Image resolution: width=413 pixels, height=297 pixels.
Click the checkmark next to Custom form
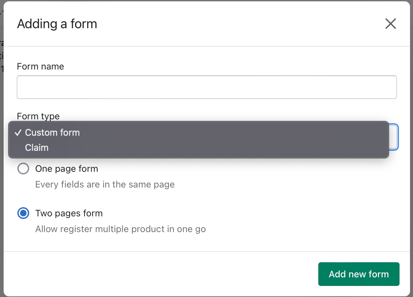[18, 133]
